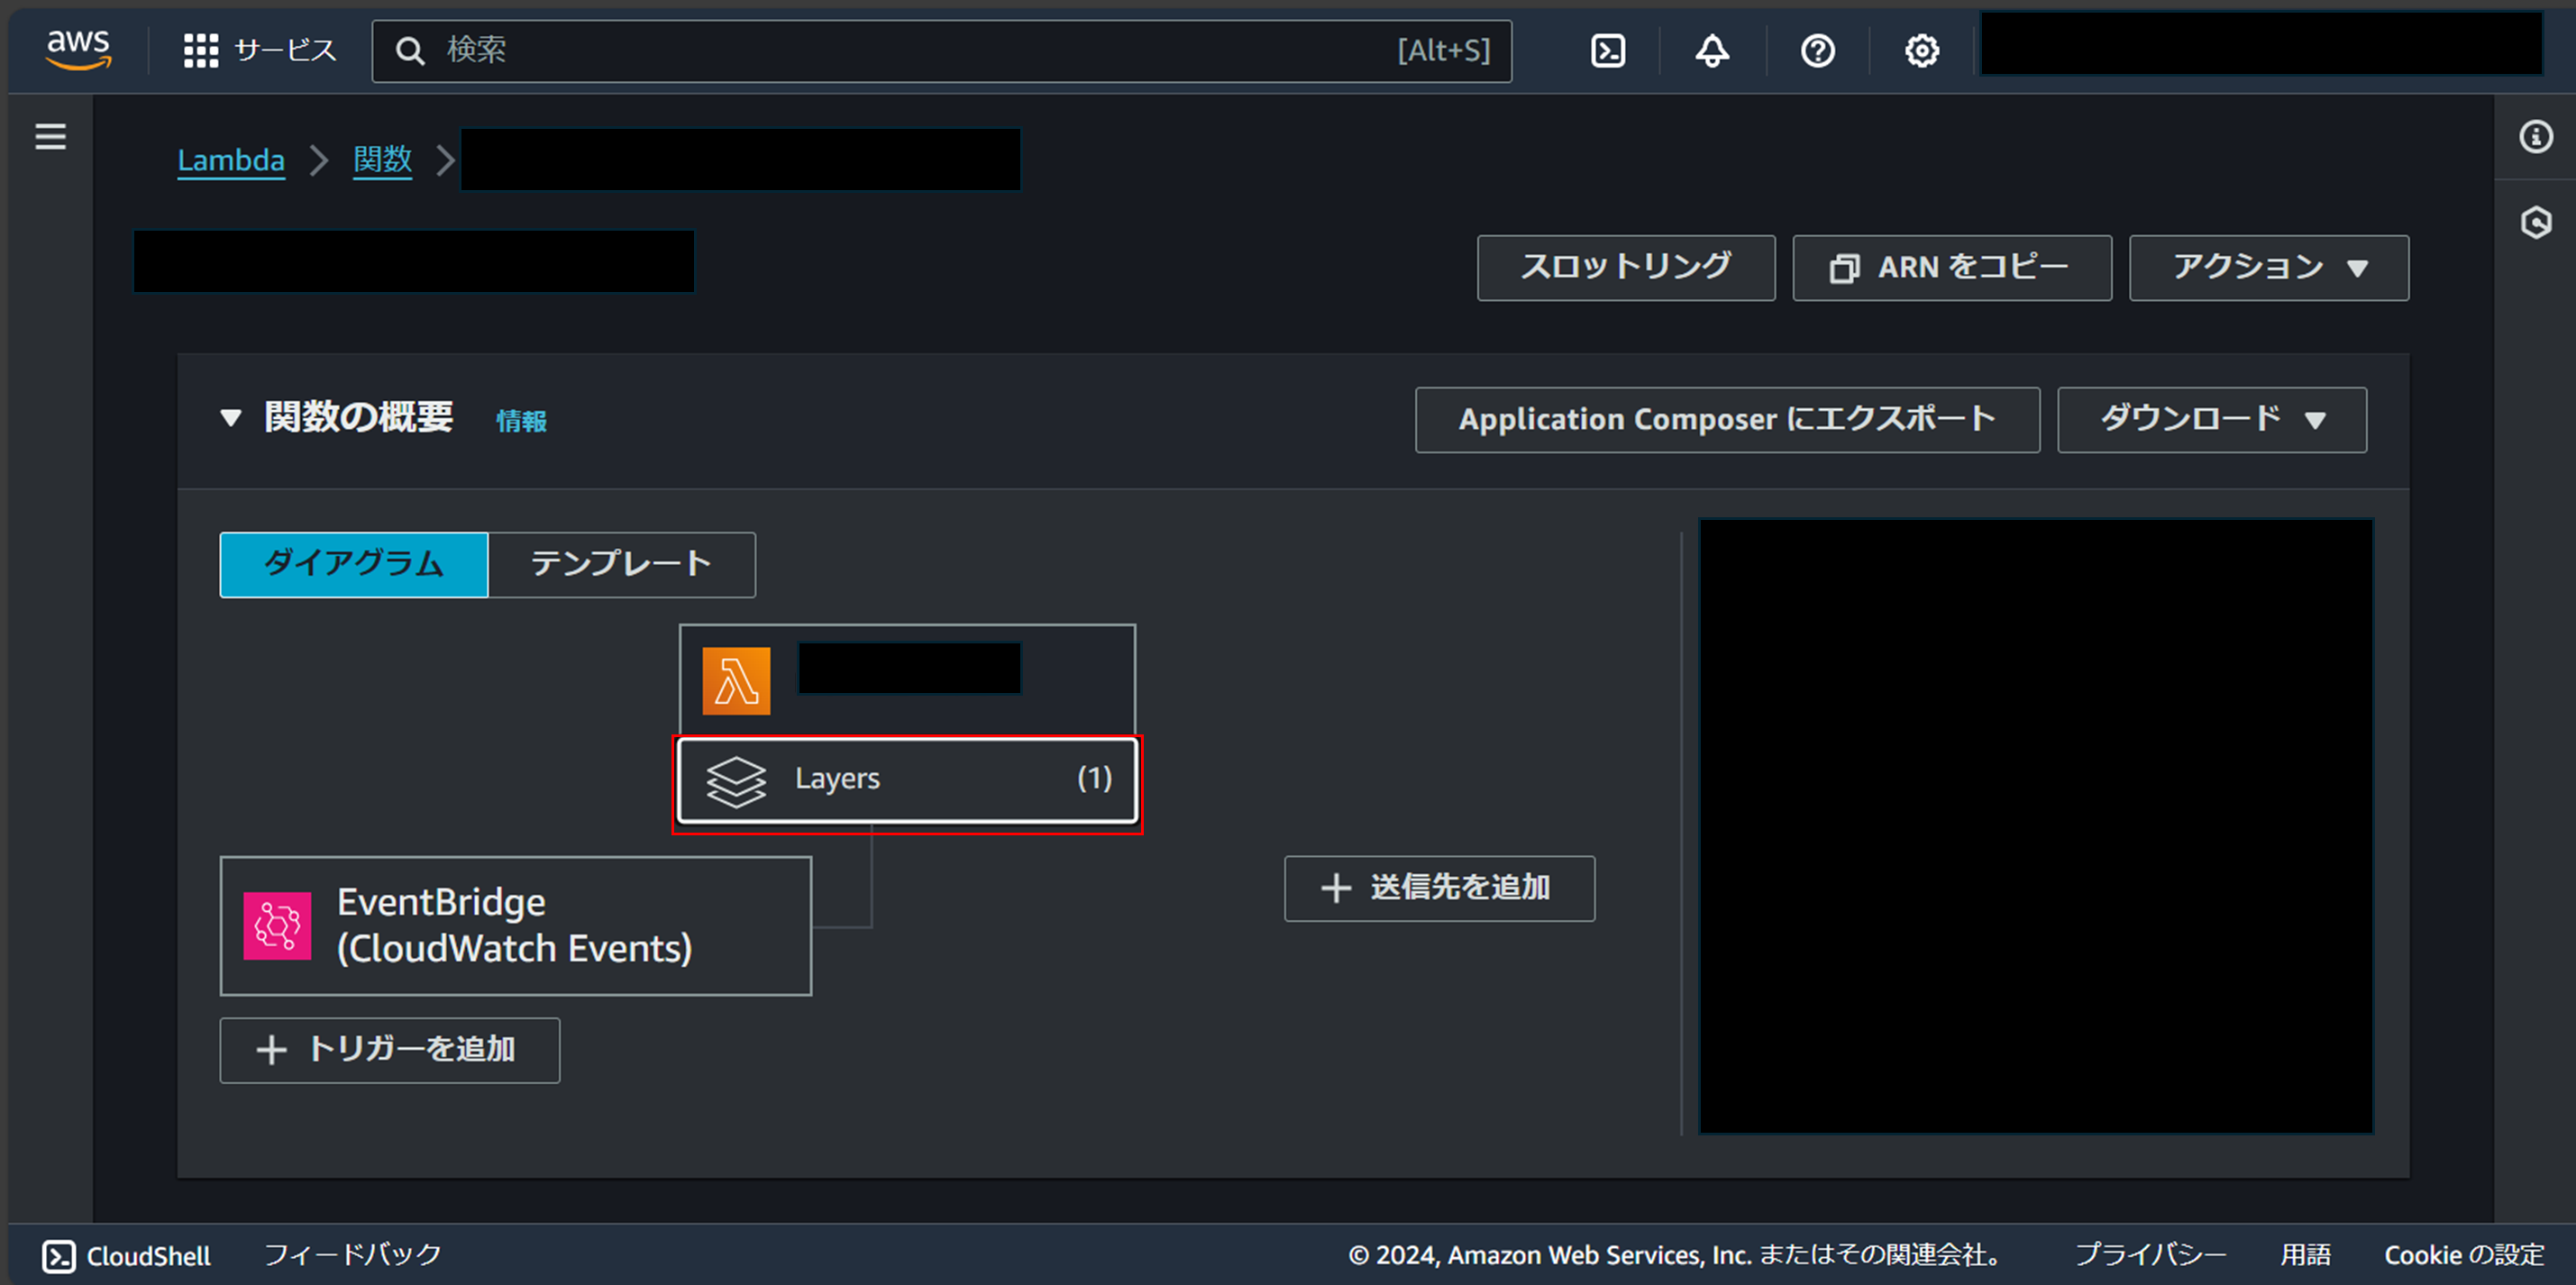The image size is (2576, 1285).
Task: Click the hamburger menu to open navigation
Action: pyautogui.click(x=50, y=137)
